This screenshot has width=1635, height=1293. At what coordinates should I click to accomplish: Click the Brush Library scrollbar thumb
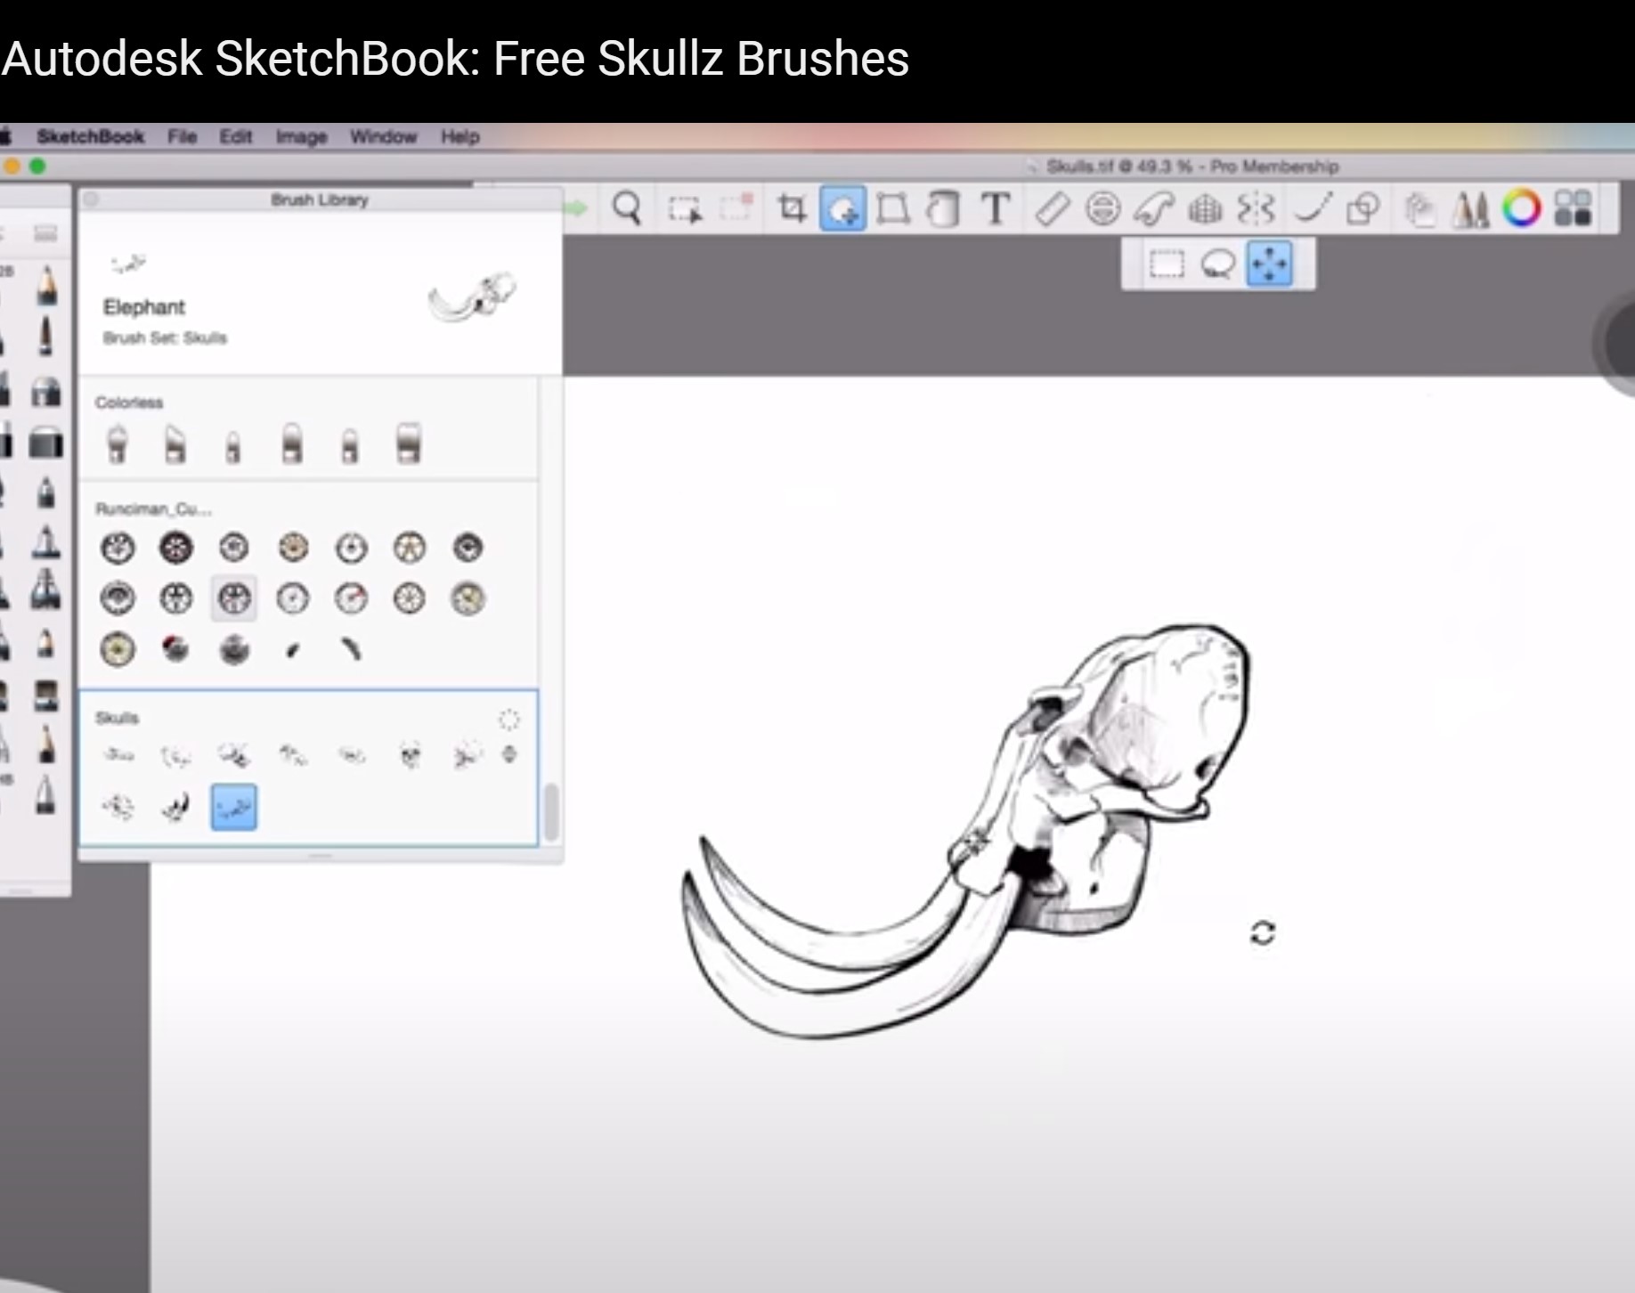tap(552, 810)
